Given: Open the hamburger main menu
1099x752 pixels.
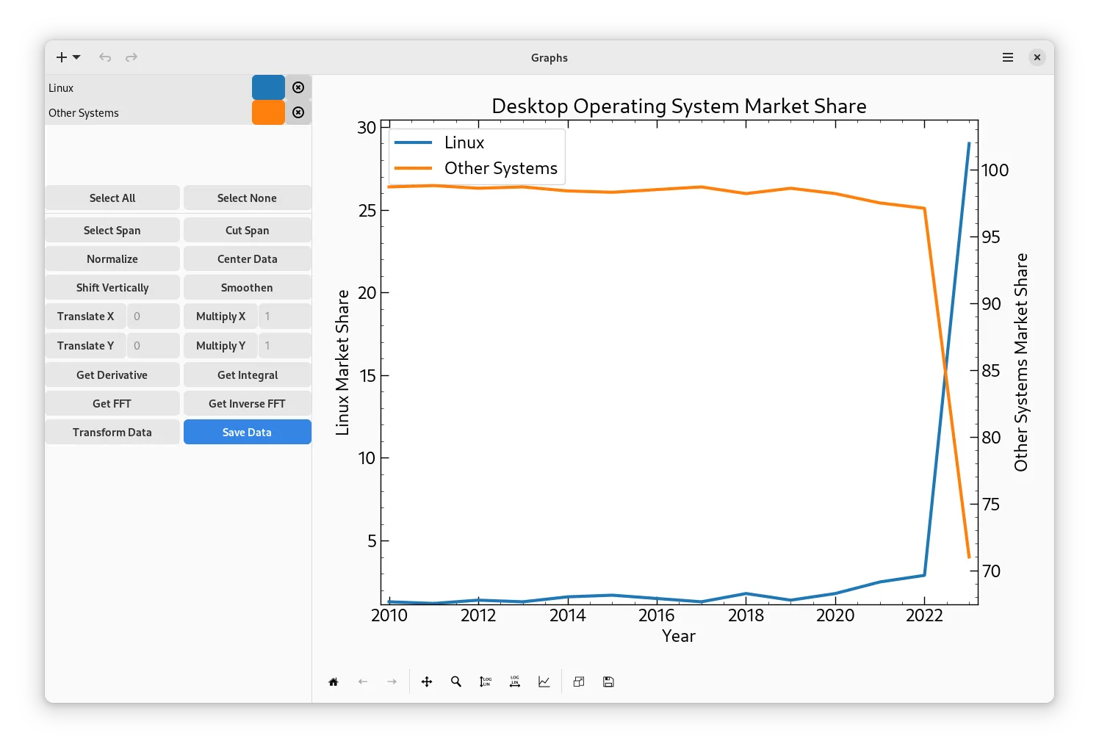Looking at the screenshot, I should pyautogui.click(x=1008, y=57).
